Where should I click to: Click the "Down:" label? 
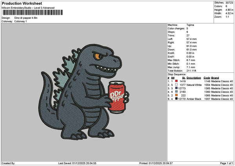coord(171,50)
